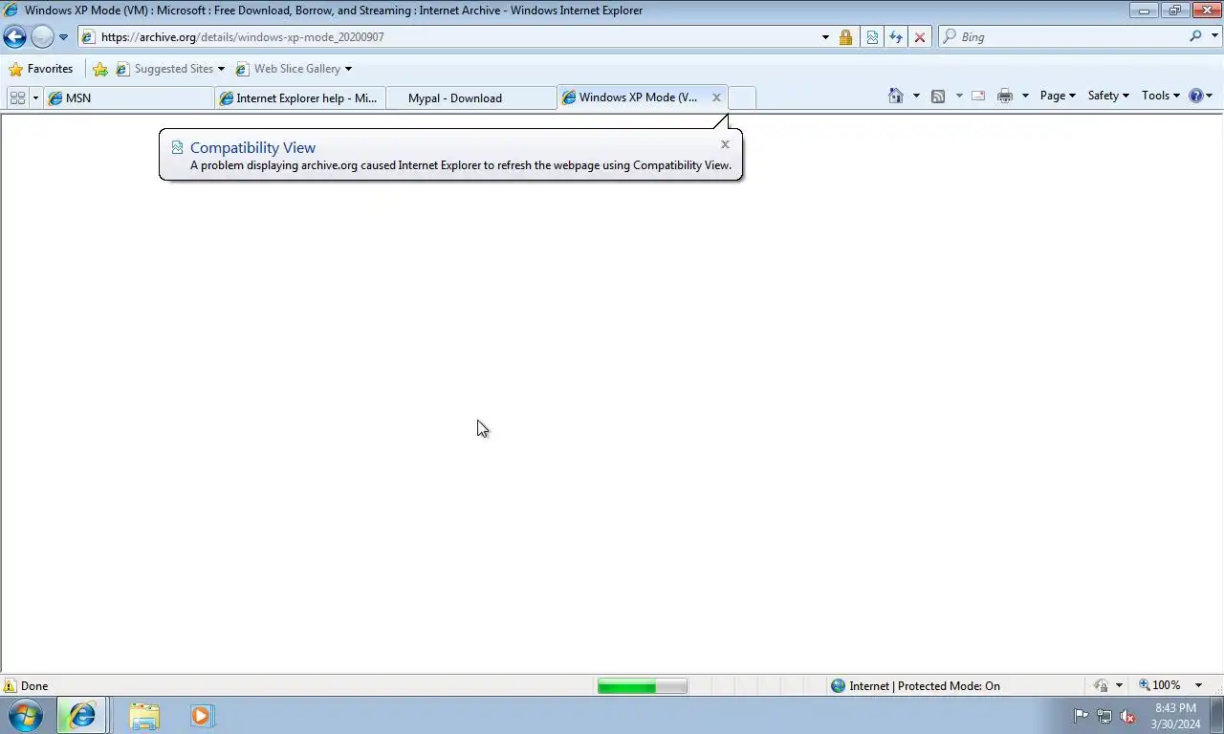This screenshot has height=734, width=1224.
Task: Expand the tab list dropdown arrow
Action: tap(36, 97)
